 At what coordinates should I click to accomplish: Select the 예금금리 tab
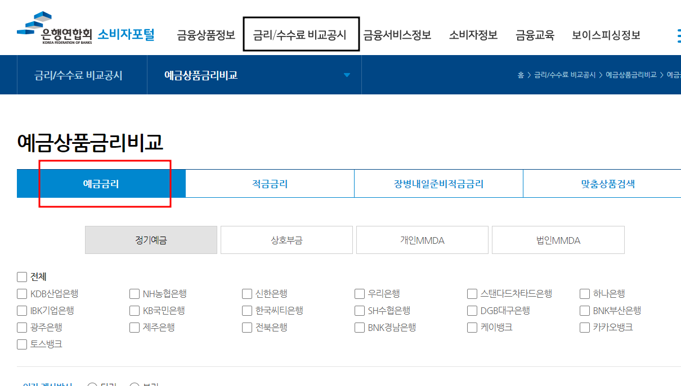(101, 183)
